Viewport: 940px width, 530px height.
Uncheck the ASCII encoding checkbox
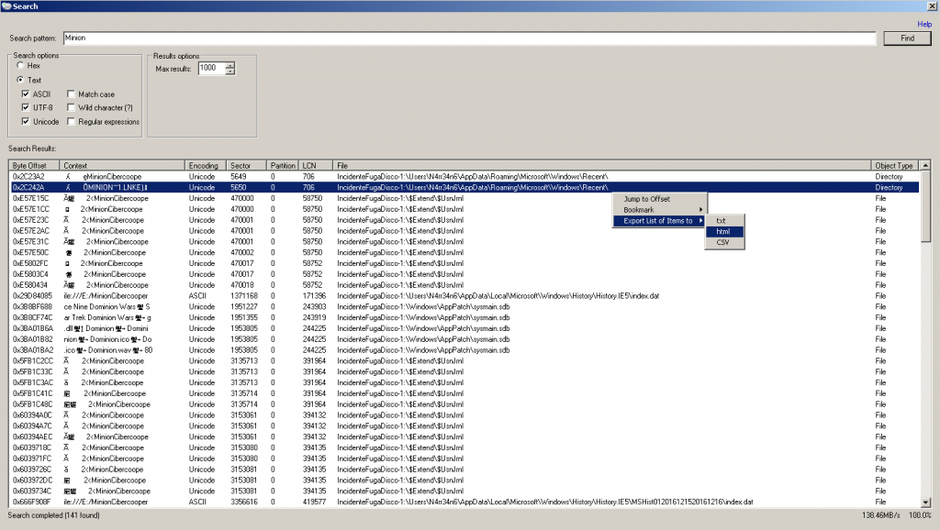click(x=25, y=94)
